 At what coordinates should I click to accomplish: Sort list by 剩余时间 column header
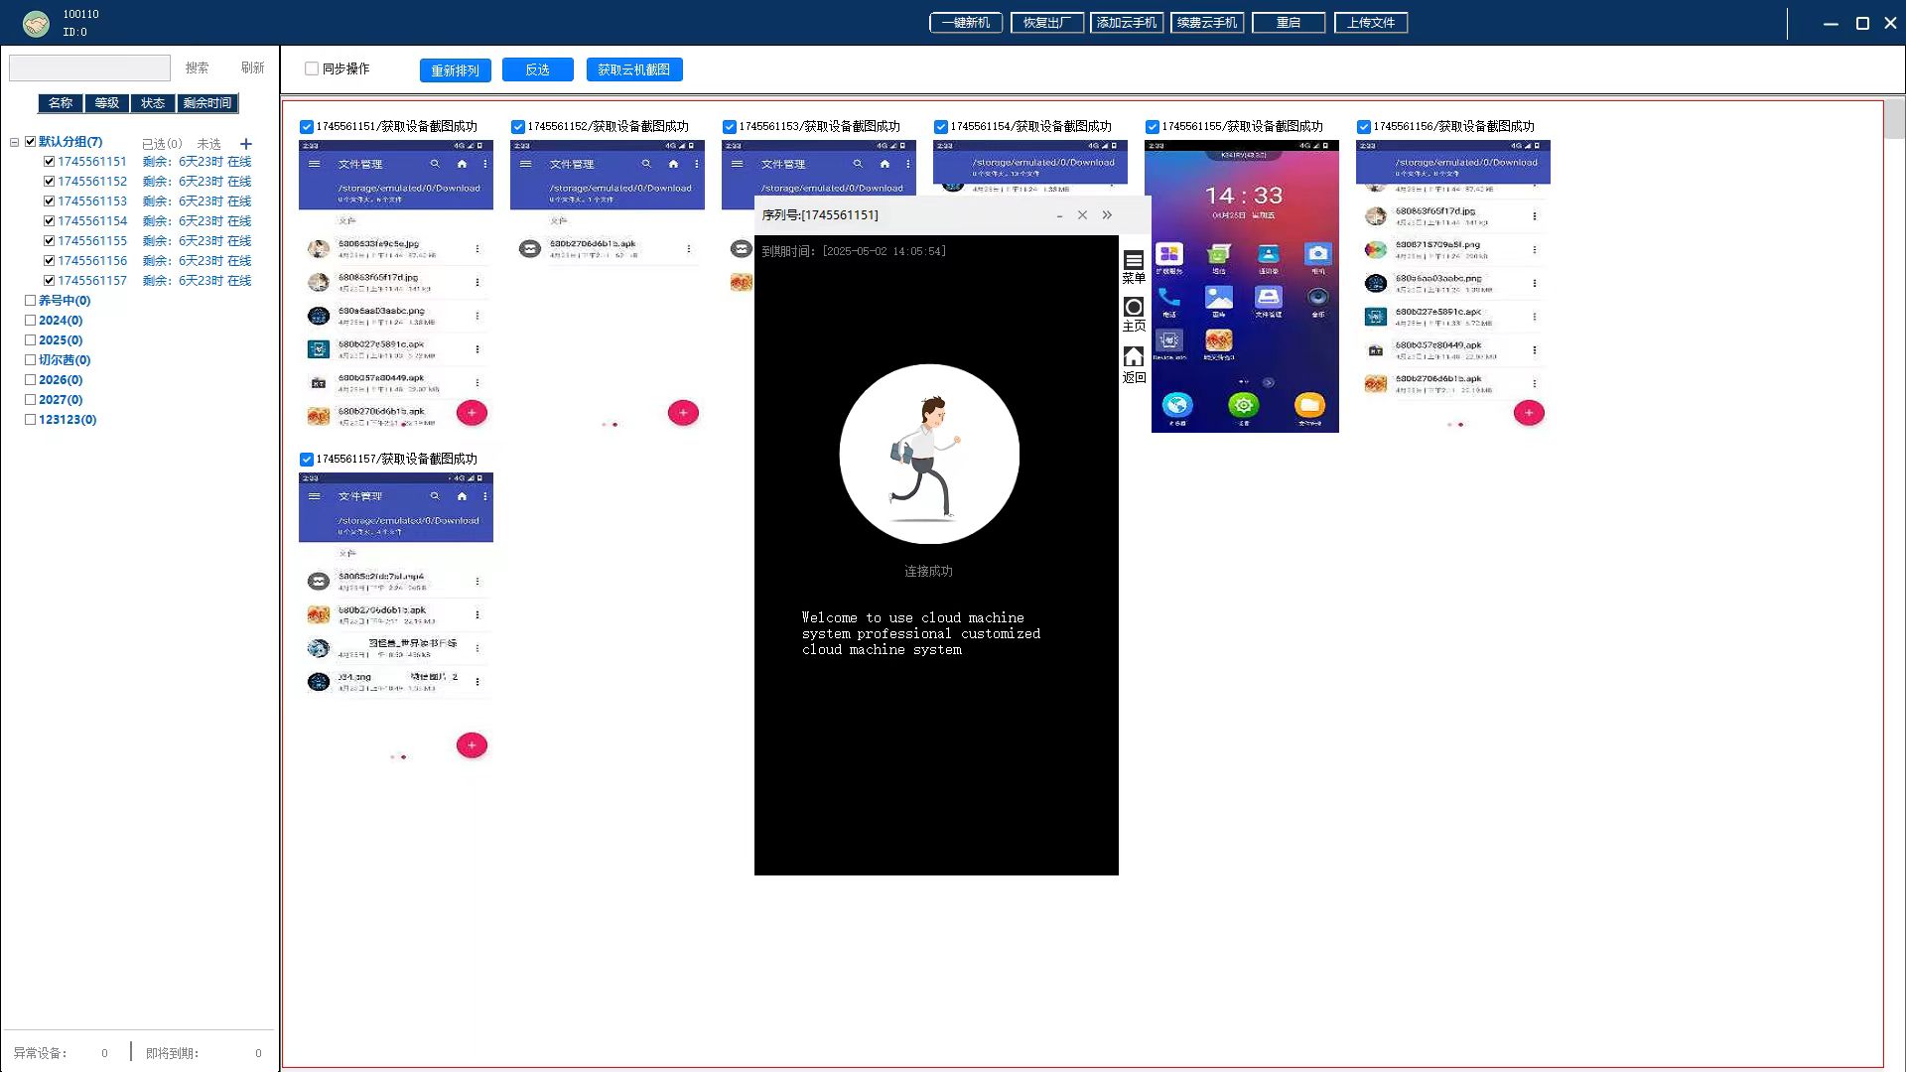206,103
